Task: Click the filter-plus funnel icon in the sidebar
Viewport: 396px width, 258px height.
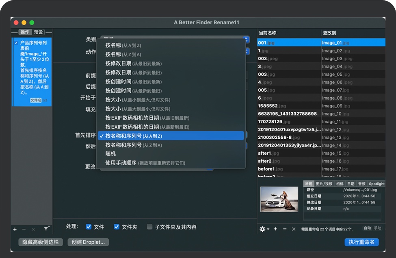Action: pos(47,229)
